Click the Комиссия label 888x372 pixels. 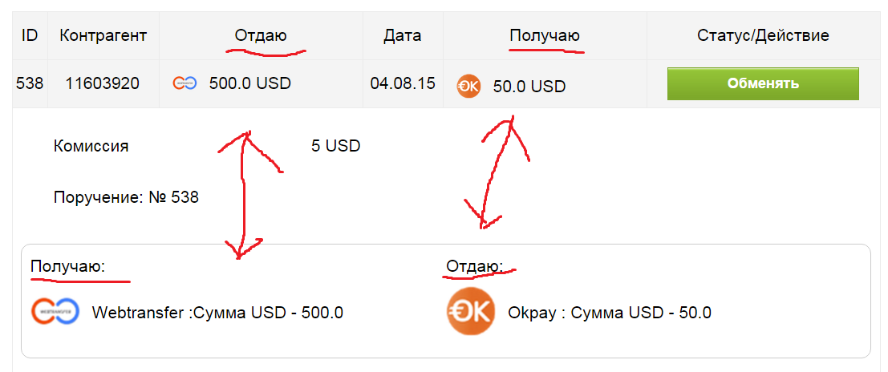(x=91, y=146)
